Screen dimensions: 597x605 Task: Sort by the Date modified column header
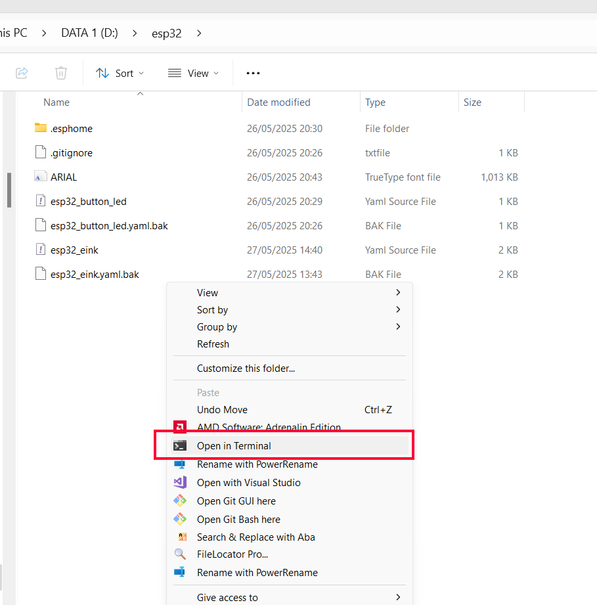point(278,102)
